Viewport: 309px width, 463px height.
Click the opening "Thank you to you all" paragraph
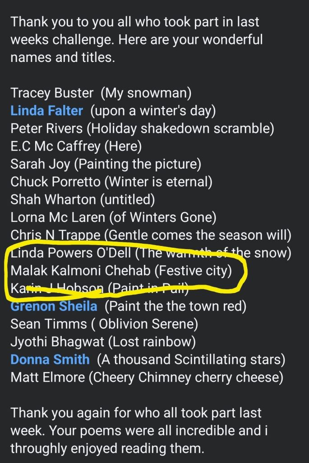point(136,39)
